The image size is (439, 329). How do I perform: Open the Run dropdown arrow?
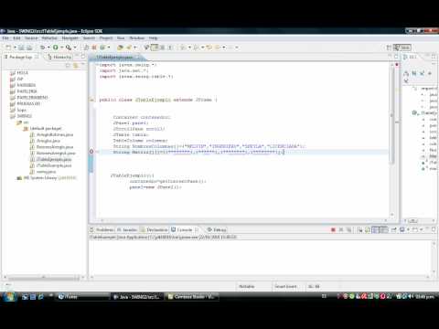(x=61, y=48)
